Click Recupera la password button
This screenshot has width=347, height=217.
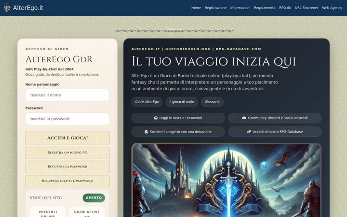(x=67, y=166)
